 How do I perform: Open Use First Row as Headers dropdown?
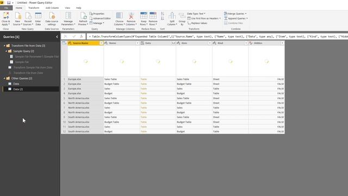click(204, 19)
